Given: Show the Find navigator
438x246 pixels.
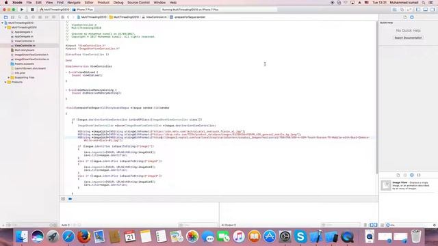Looking at the screenshot, I should (19, 17).
